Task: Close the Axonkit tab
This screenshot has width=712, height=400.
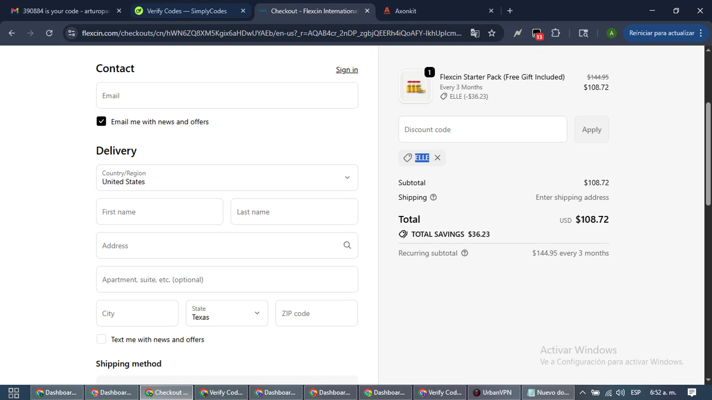Action: 491,11
